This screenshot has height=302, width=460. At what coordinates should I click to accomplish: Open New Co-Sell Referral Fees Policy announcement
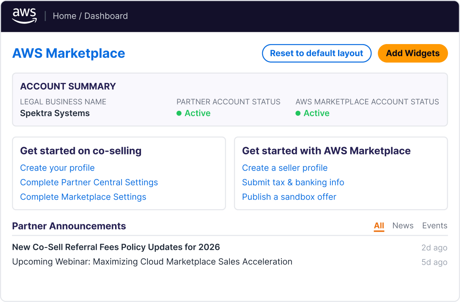click(116, 247)
